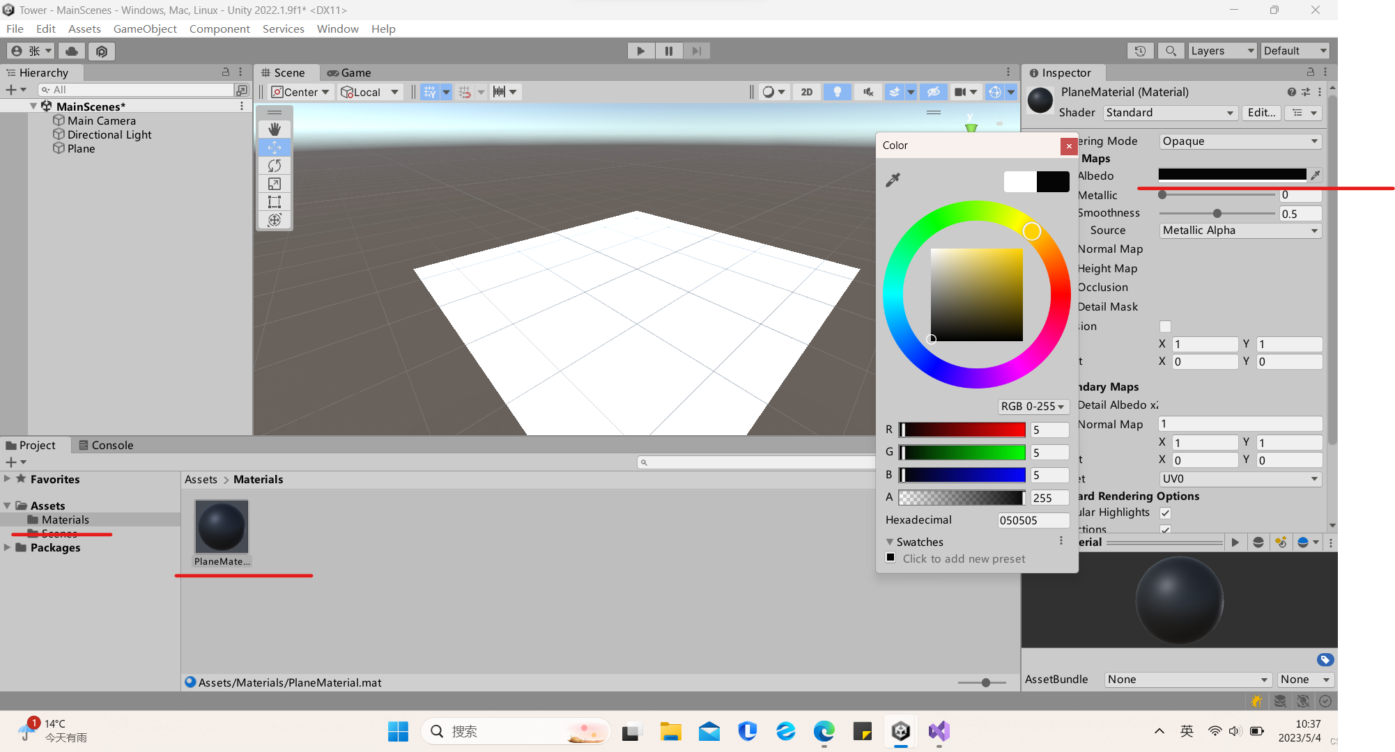Click the shader Edit... button
The width and height of the screenshot is (1395, 752).
pyautogui.click(x=1261, y=113)
